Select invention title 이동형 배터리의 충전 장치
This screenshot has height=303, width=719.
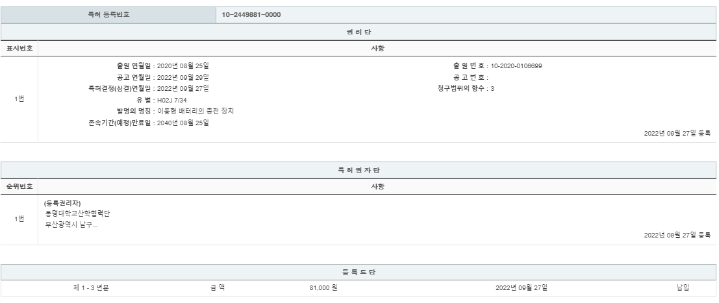pos(196,112)
